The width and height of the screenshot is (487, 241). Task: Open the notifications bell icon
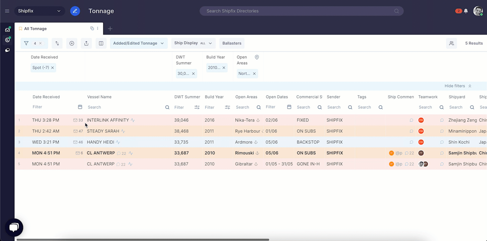coord(466,11)
